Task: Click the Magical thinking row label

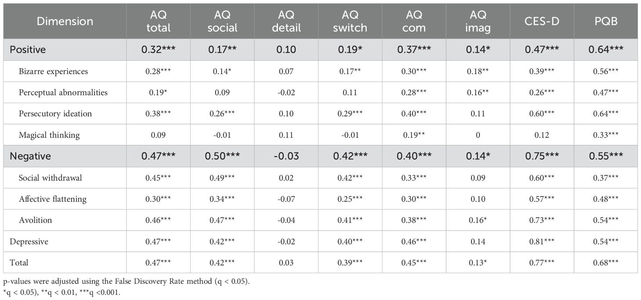Action: pos(49,135)
